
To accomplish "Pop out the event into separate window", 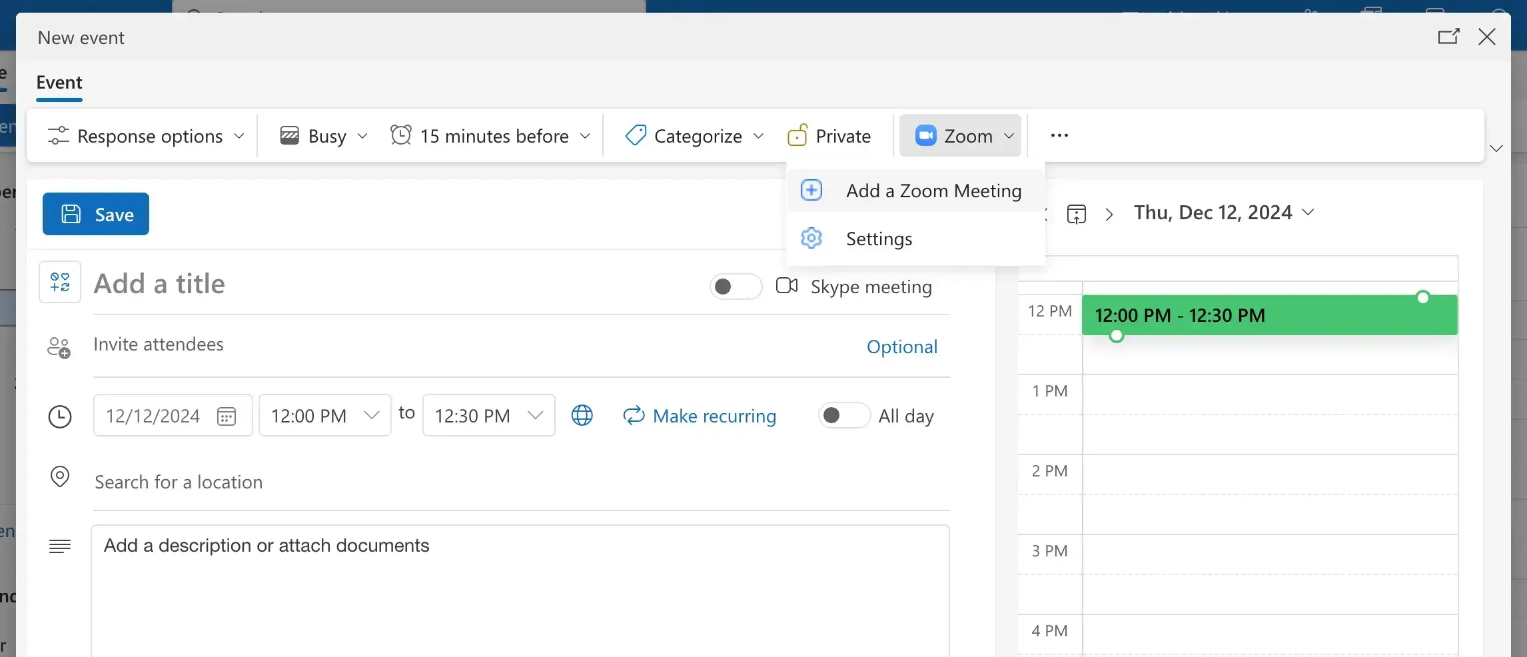I will (1448, 37).
